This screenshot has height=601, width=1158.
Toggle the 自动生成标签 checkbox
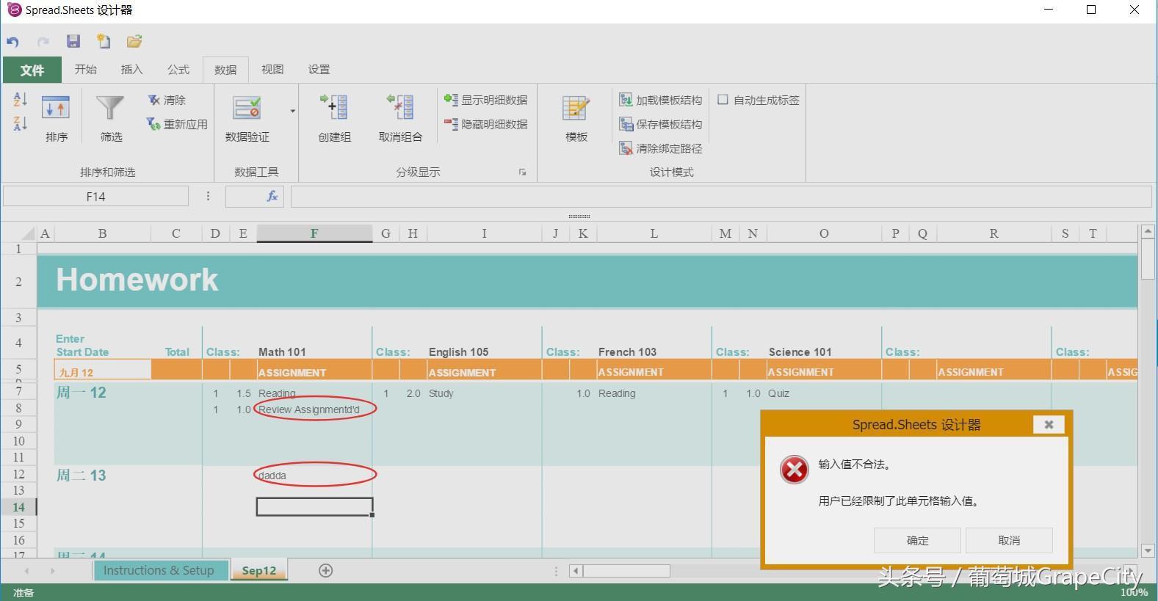(723, 100)
